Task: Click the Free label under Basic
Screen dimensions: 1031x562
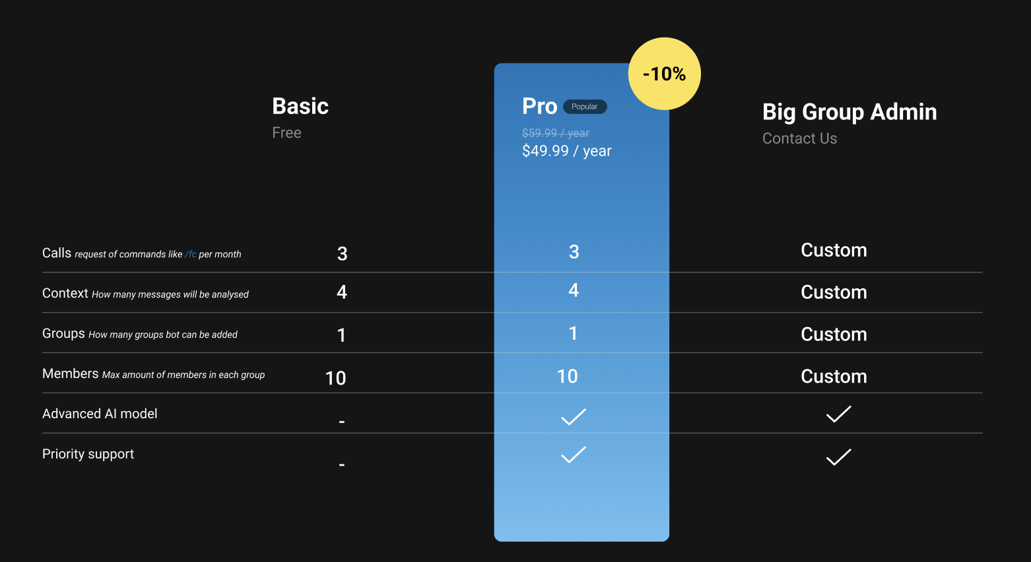Action: point(286,133)
